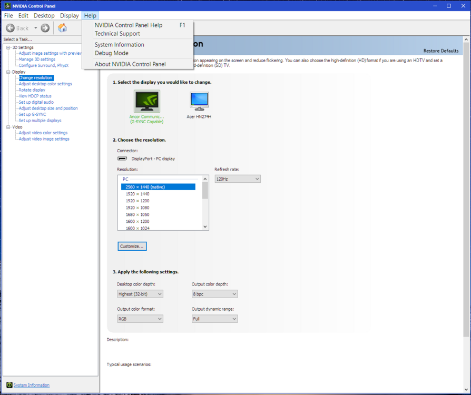Open the Edit menu

pyautogui.click(x=23, y=15)
